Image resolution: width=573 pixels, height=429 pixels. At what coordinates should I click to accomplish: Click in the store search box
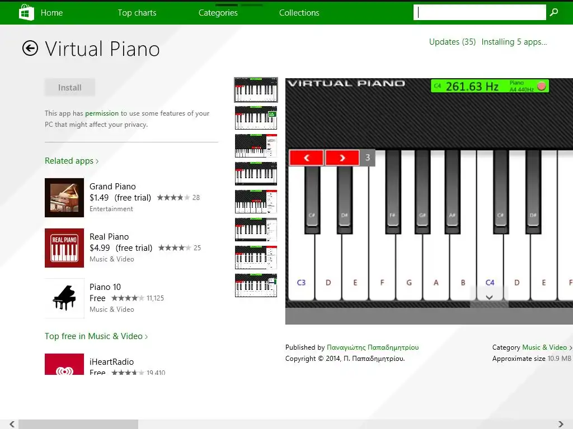pos(480,12)
